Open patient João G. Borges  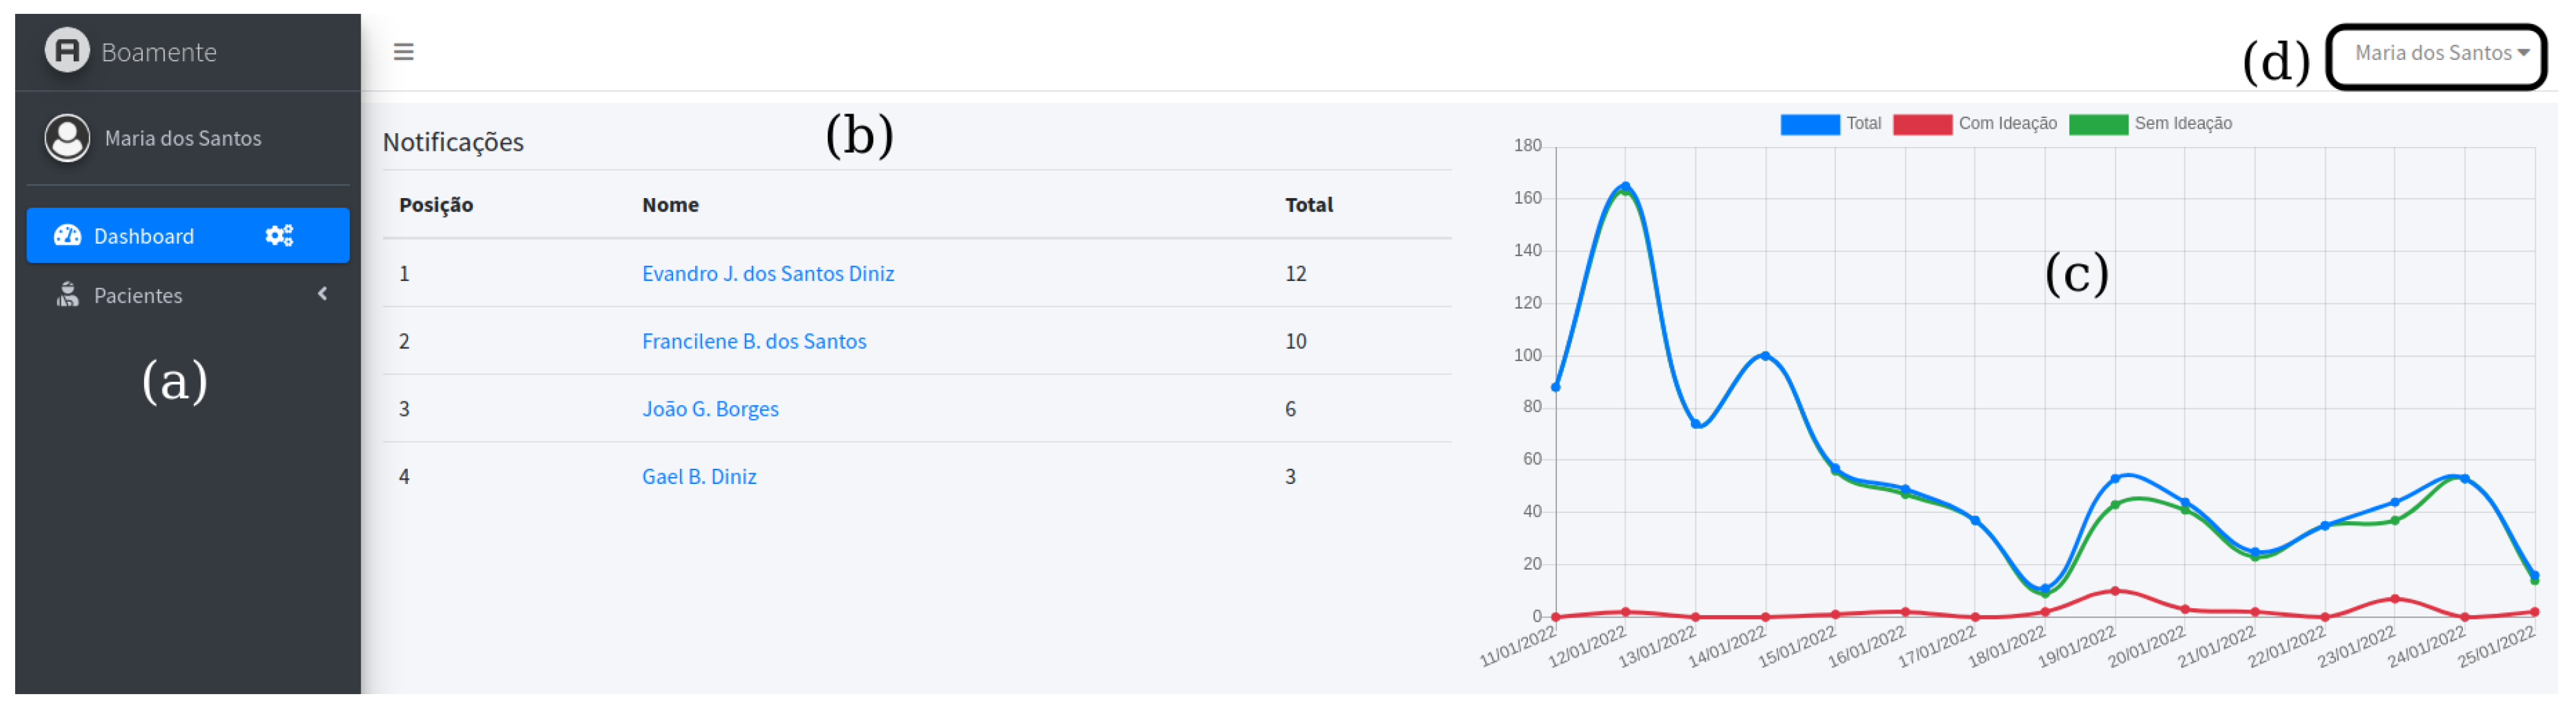click(x=709, y=410)
